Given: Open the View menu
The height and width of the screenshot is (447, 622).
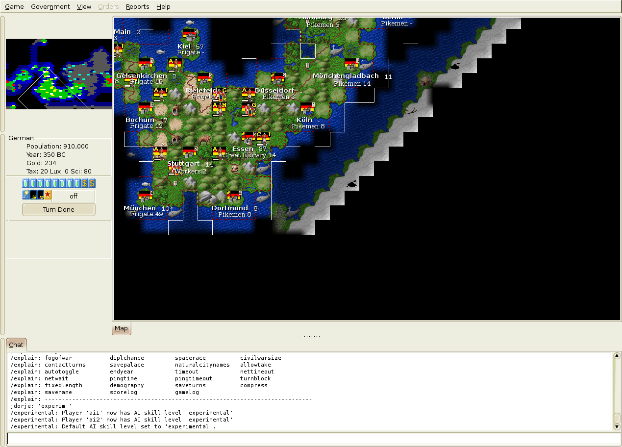Looking at the screenshot, I should coord(84,6).
